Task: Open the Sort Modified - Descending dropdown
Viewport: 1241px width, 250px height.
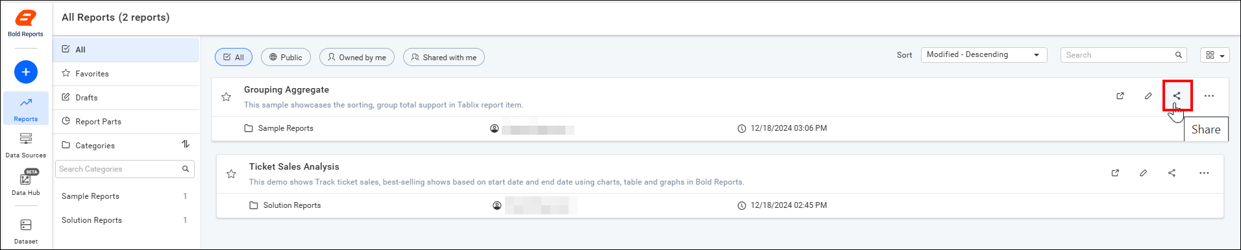Action: [984, 55]
